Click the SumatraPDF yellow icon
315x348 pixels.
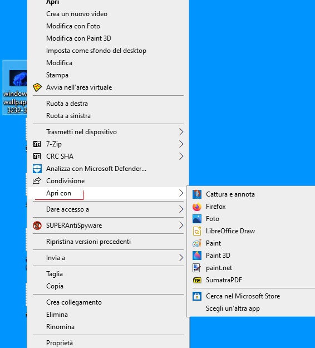tap(197, 280)
